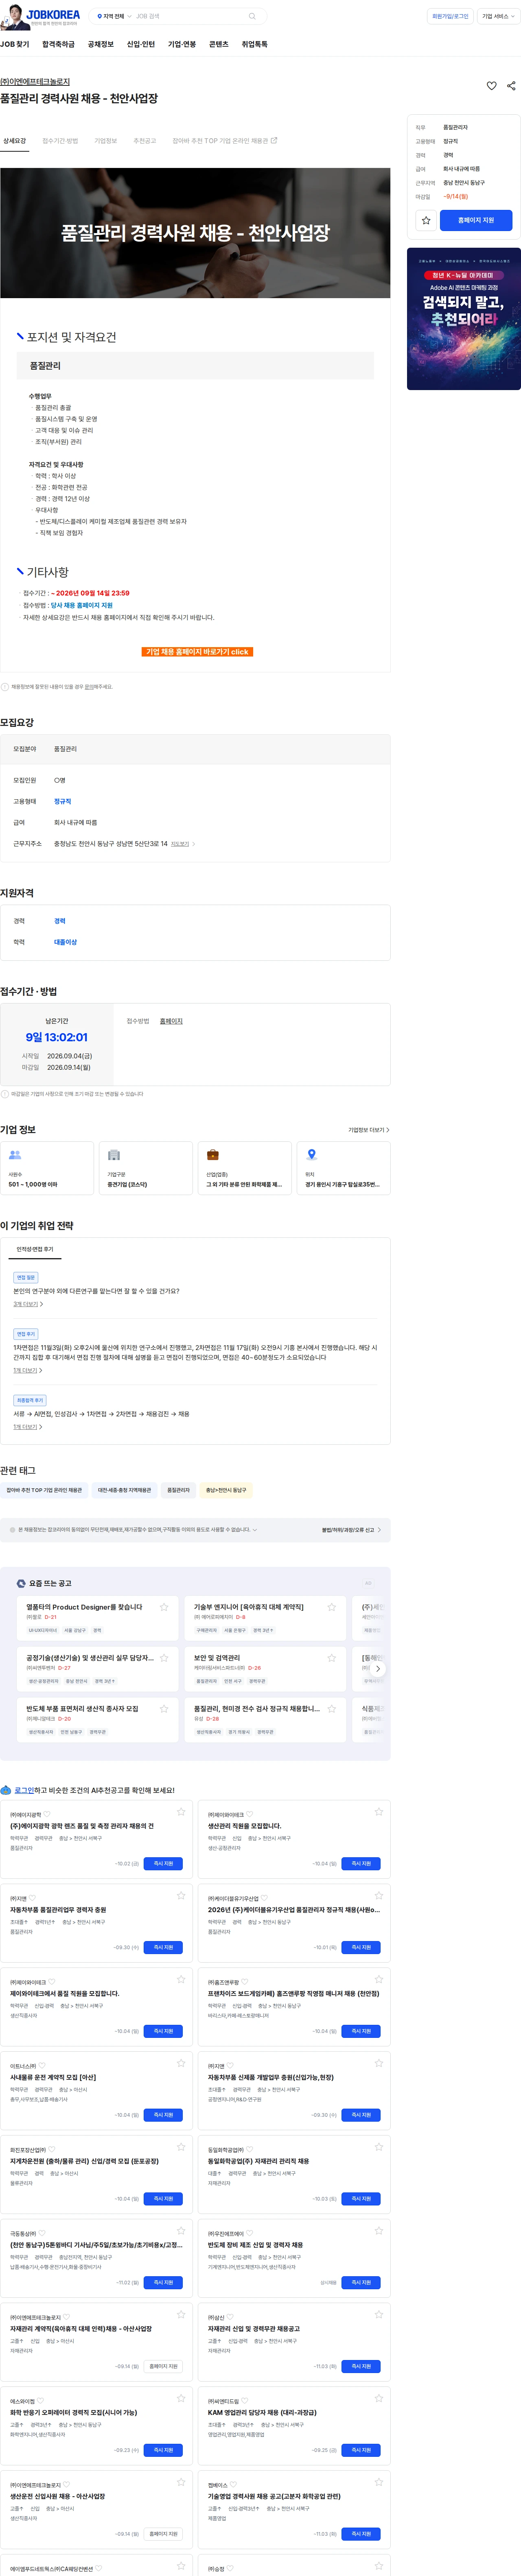This screenshot has width=521, height=2576.
Task: Open the (주)이엔에프테크놀로지 company link
Action: click(35, 82)
